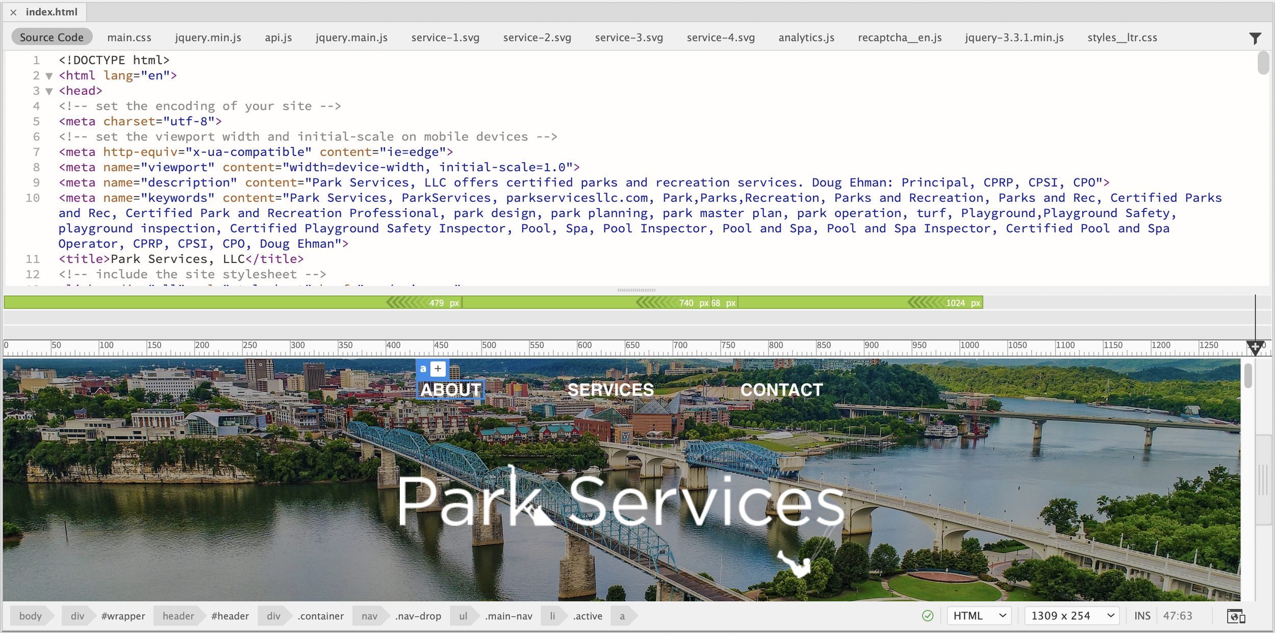
Task: Click the plus icon next to the 'a' element badge
Action: coord(438,368)
